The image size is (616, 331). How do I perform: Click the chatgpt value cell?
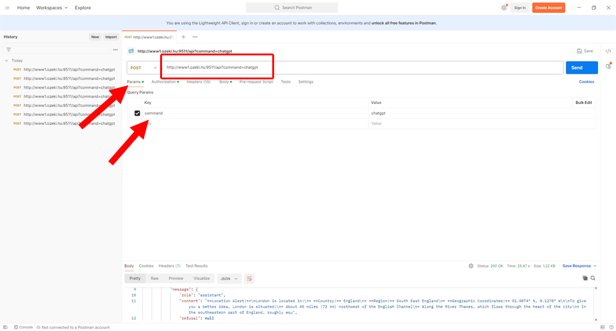(482, 113)
